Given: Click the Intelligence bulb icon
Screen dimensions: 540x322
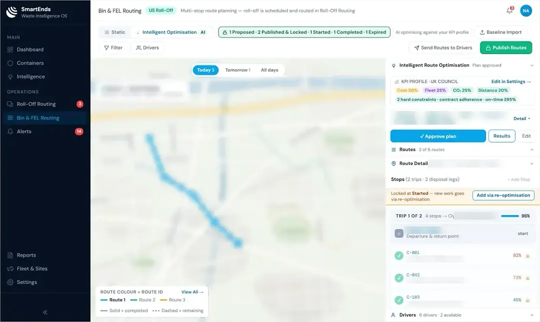Looking at the screenshot, I should pos(10,77).
